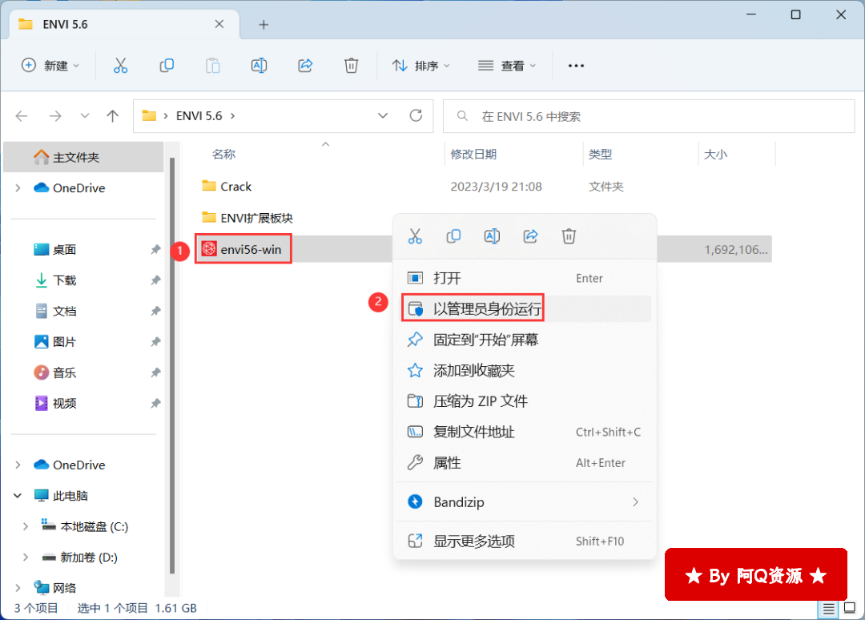Choose 添加到收藏夹 in the context menu

524,371
